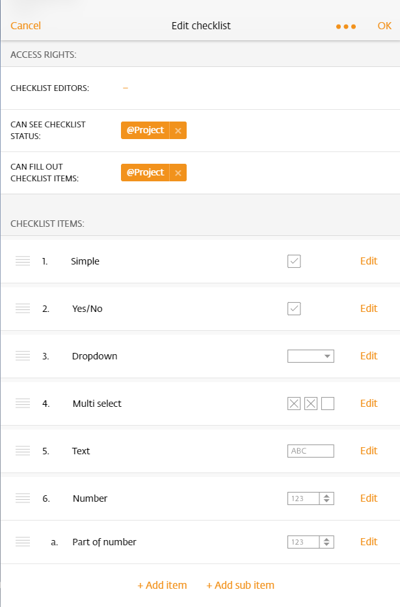Select the drag handle for Multi select item
Screen dimensions: 400x607
point(23,404)
